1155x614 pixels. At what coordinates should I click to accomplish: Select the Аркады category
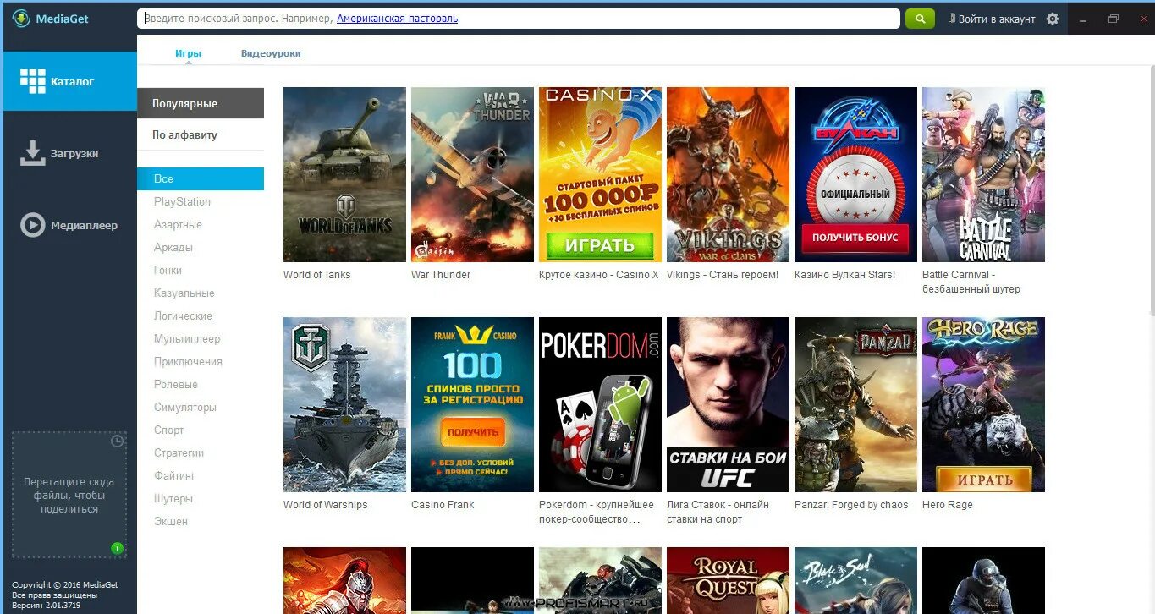click(x=173, y=247)
